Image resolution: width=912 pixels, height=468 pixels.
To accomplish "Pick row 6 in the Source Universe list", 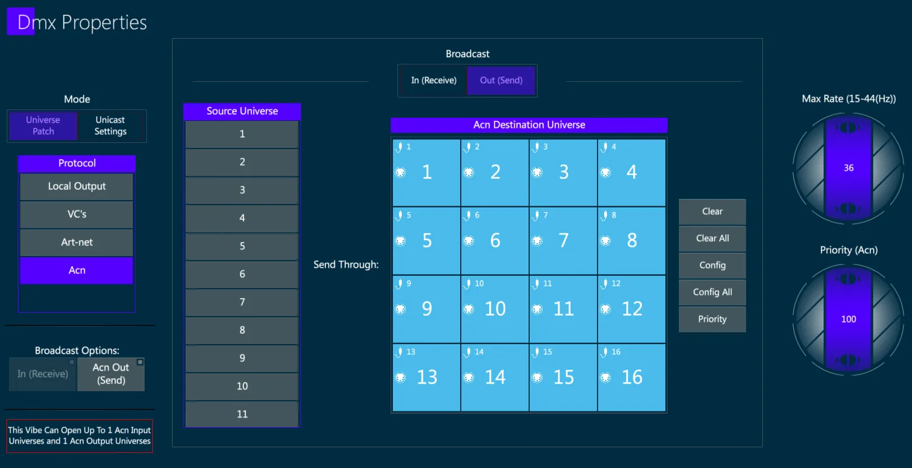I will 242,275.
